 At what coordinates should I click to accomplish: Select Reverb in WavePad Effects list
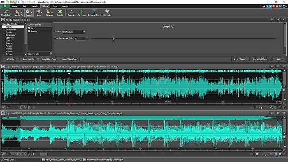point(9,43)
